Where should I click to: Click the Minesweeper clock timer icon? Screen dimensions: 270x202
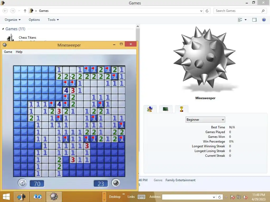tap(22, 183)
